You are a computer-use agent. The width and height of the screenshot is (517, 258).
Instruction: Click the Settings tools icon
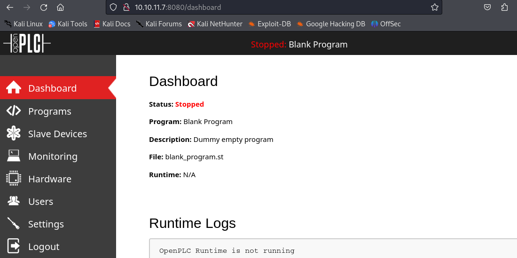click(14, 224)
